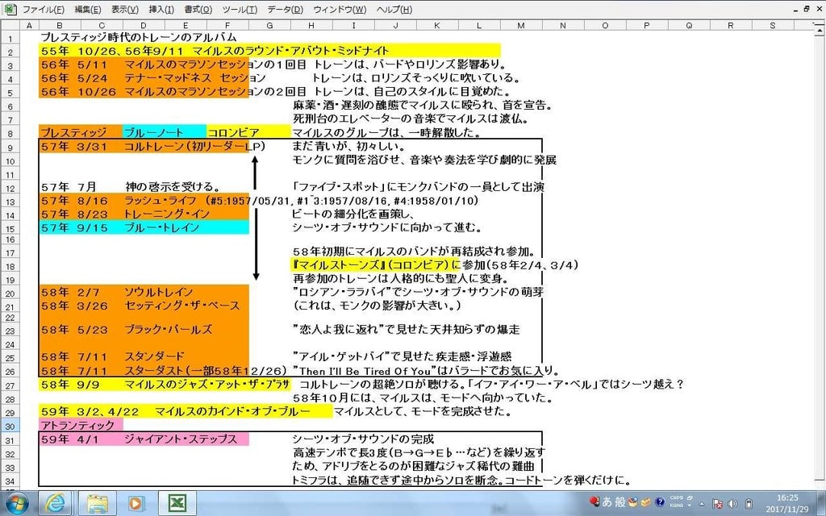Select orange cell テナー・マッドネス セッション
The image size is (826, 516).
point(194,78)
